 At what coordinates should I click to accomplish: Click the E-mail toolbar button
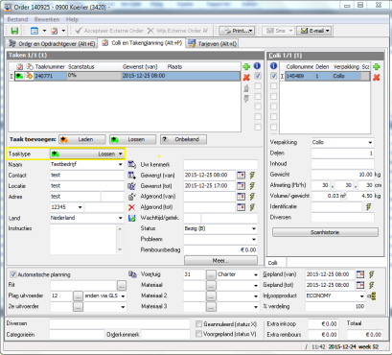tap(313, 31)
